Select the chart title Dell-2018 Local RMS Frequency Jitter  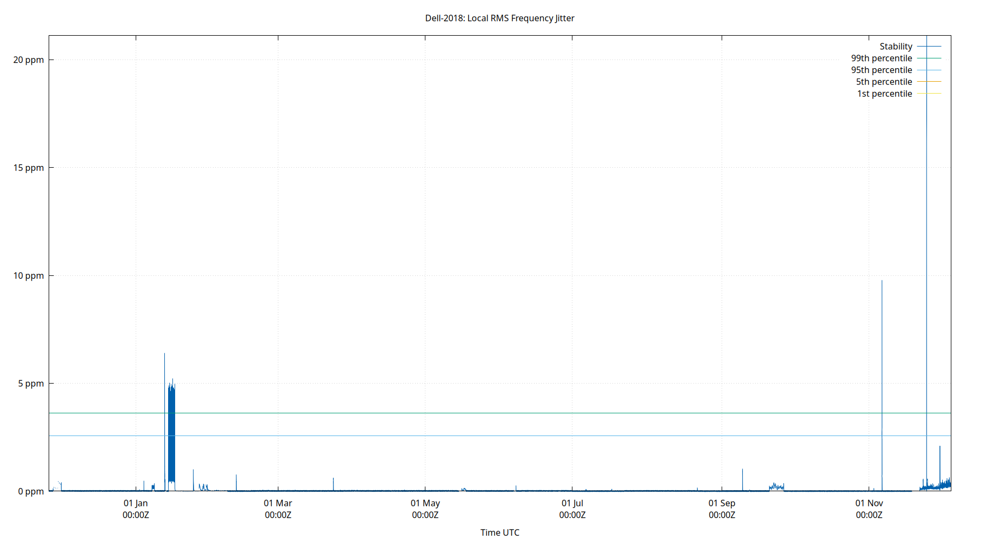click(x=500, y=18)
